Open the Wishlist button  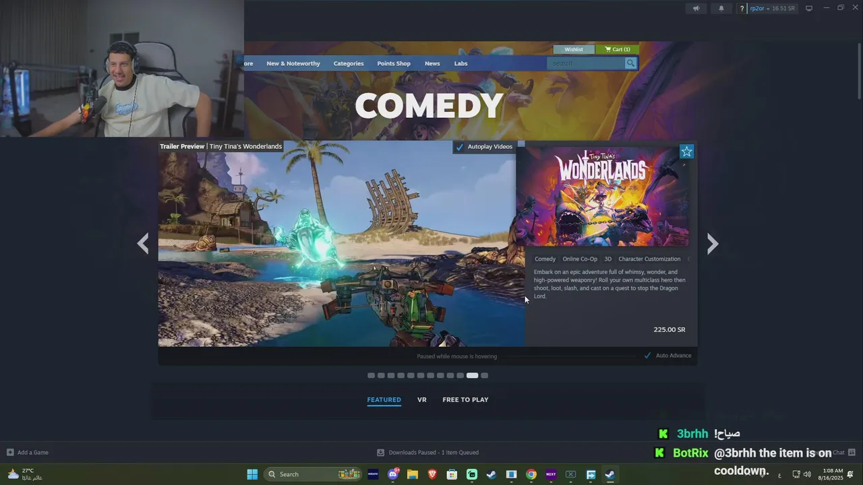[574, 49]
